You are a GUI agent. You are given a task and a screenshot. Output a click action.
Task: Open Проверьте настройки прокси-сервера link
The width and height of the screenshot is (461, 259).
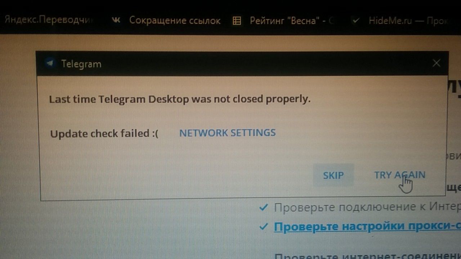pos(367,227)
